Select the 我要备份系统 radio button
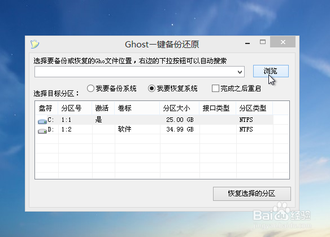Viewport: 330px width, 237px height. tap(90, 88)
